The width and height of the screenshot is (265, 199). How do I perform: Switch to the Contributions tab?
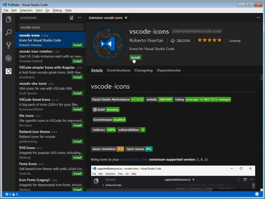coord(119,70)
